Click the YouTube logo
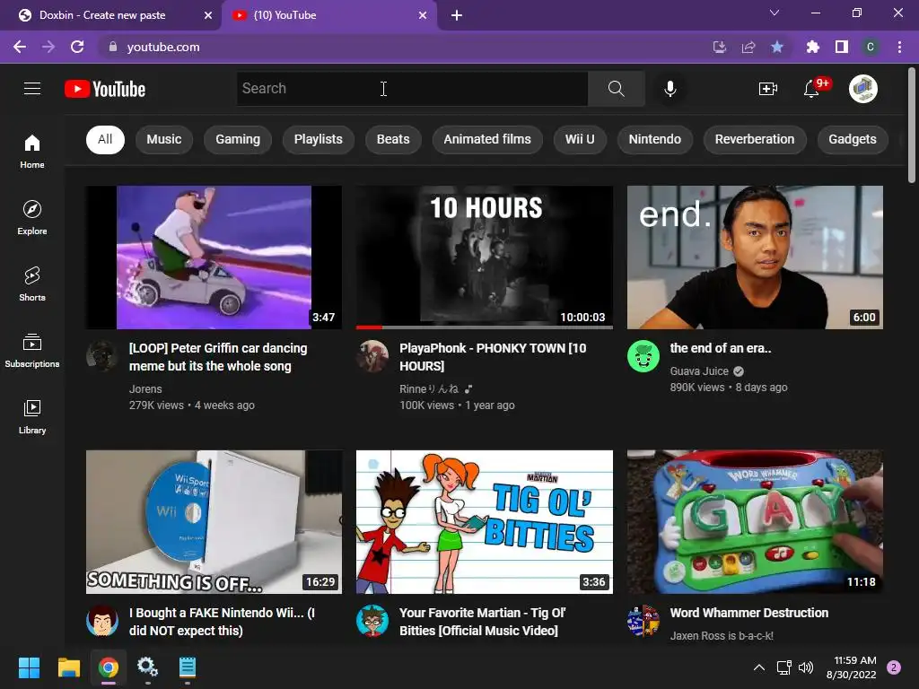This screenshot has width=919, height=689. pos(105,89)
